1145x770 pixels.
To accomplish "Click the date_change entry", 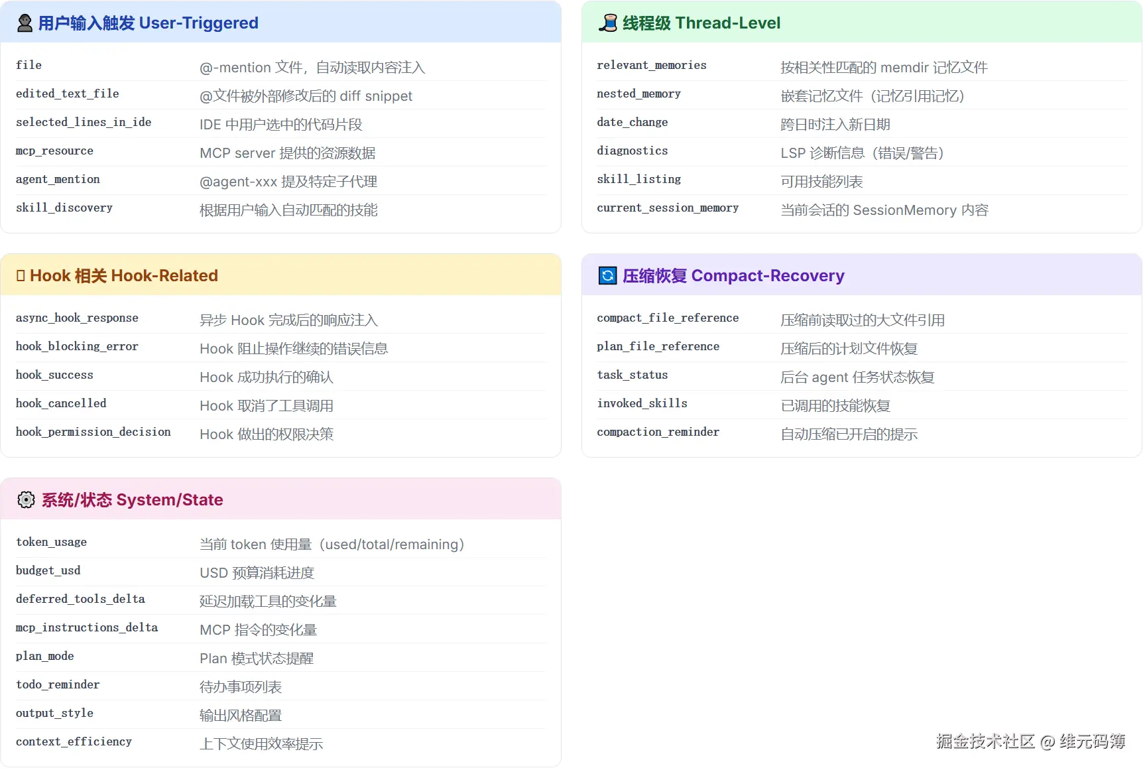I will click(x=633, y=123).
